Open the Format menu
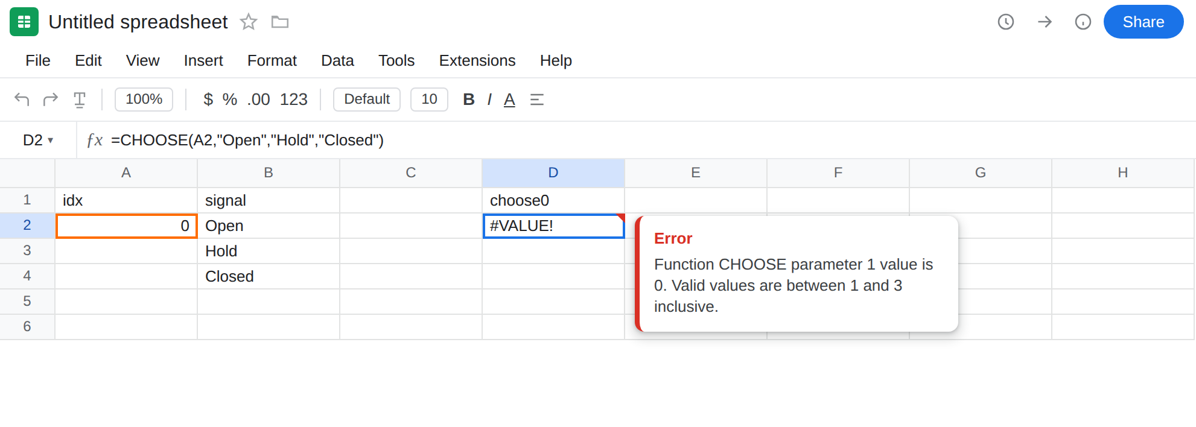The image size is (1196, 427). (272, 60)
